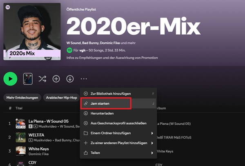Choose Herunterladen in the context menu
Image resolution: width=245 pixels, height=166 pixels.
point(118,113)
